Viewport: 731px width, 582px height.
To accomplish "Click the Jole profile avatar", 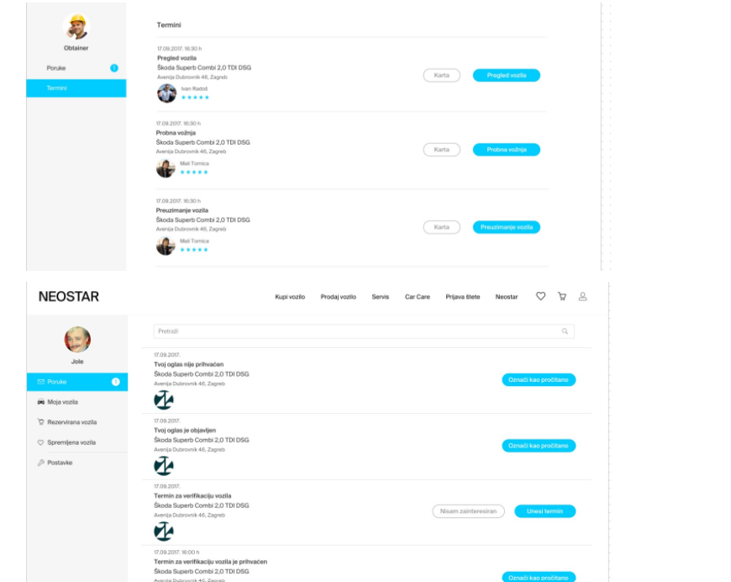I will coord(77,339).
